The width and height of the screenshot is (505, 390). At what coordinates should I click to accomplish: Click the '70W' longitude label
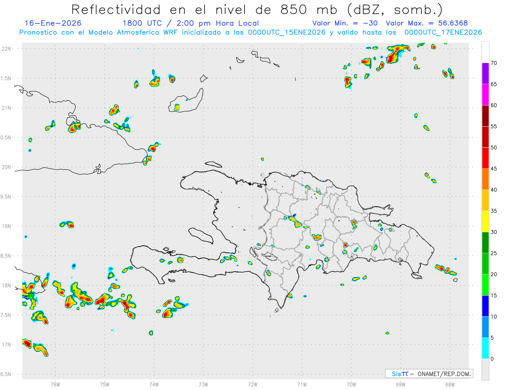pos(351,384)
